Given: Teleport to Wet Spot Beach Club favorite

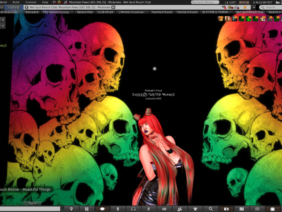Looking at the screenshot, I should (250, 12).
